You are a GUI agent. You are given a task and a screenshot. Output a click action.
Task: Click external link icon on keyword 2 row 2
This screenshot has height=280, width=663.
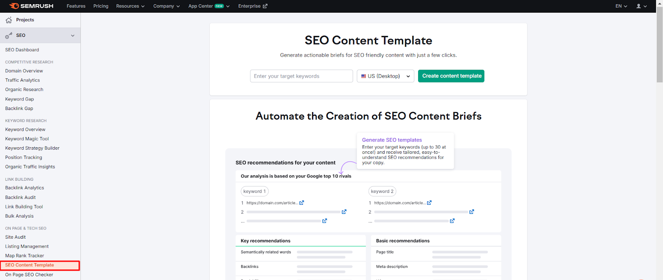point(472,212)
